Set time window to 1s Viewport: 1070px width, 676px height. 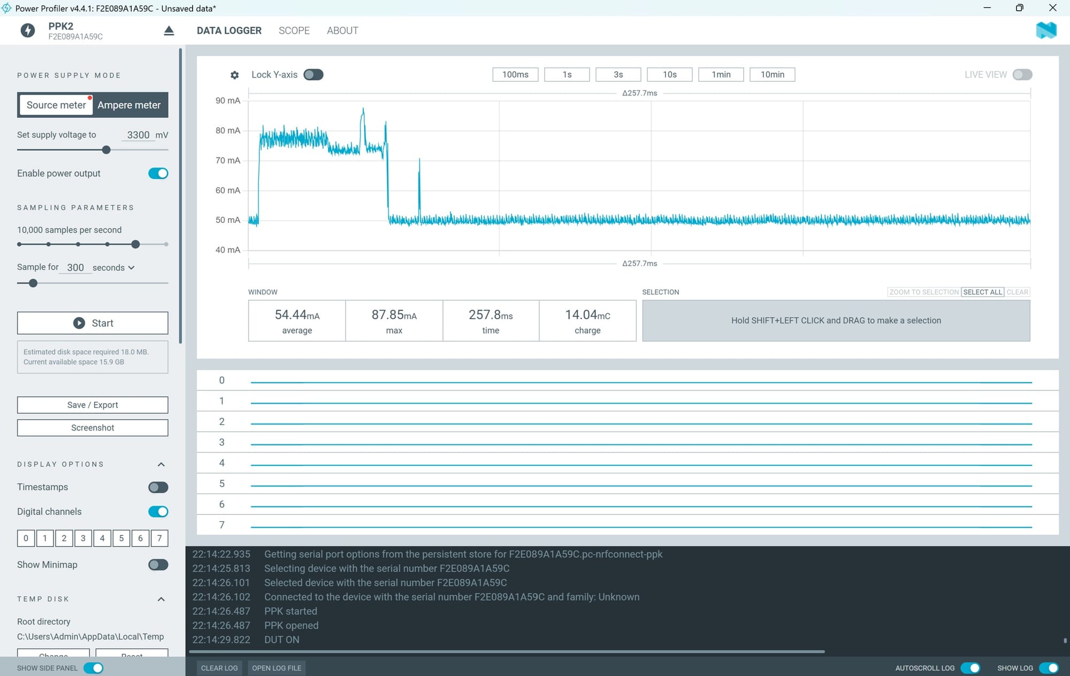point(567,74)
